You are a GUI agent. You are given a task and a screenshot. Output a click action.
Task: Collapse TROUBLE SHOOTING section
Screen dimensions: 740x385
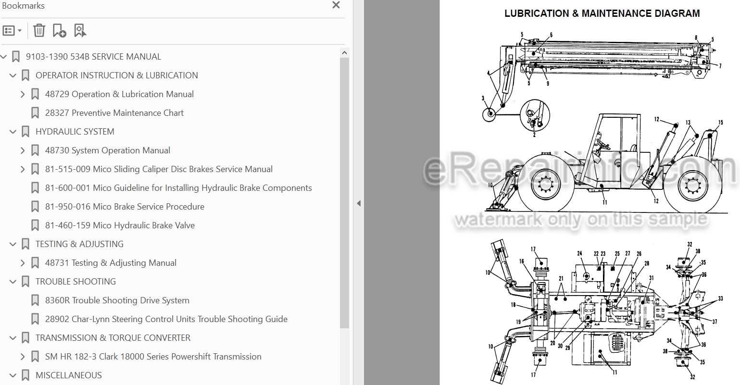point(13,282)
